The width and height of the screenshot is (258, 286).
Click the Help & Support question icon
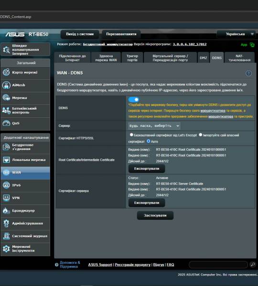[56, 265]
